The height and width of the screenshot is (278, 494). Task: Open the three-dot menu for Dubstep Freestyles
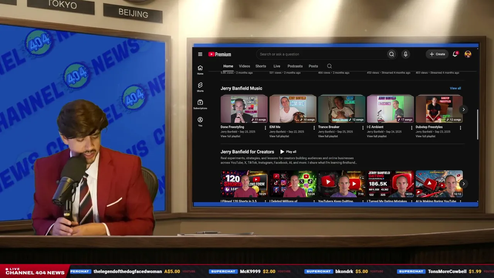point(460,127)
